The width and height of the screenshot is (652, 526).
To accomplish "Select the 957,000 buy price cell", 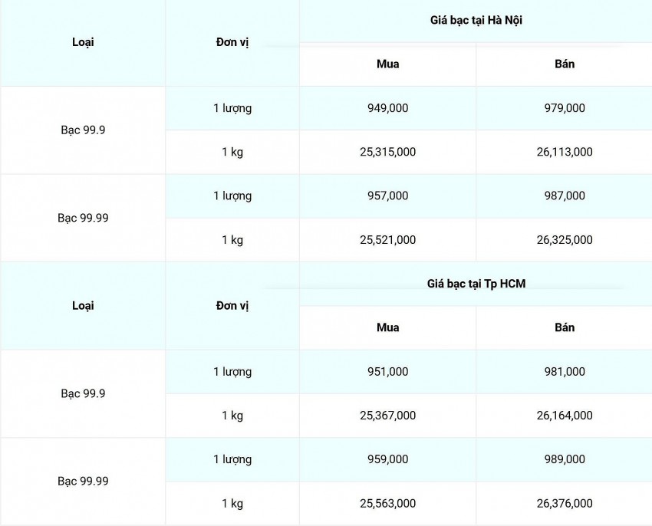I will pyautogui.click(x=387, y=196).
